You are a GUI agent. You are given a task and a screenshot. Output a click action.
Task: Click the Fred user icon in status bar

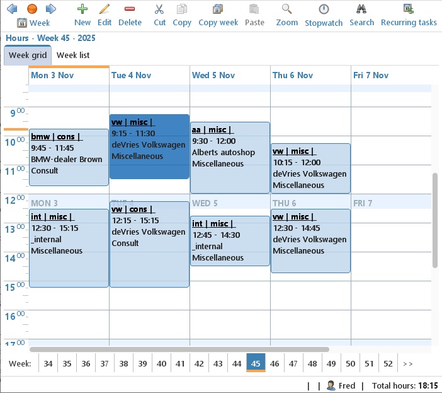(x=331, y=385)
